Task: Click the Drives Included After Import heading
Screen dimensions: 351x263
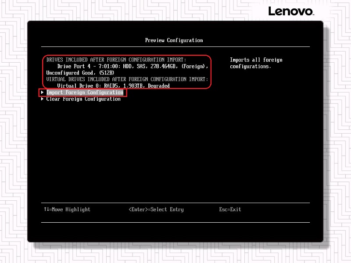Action: (116, 60)
